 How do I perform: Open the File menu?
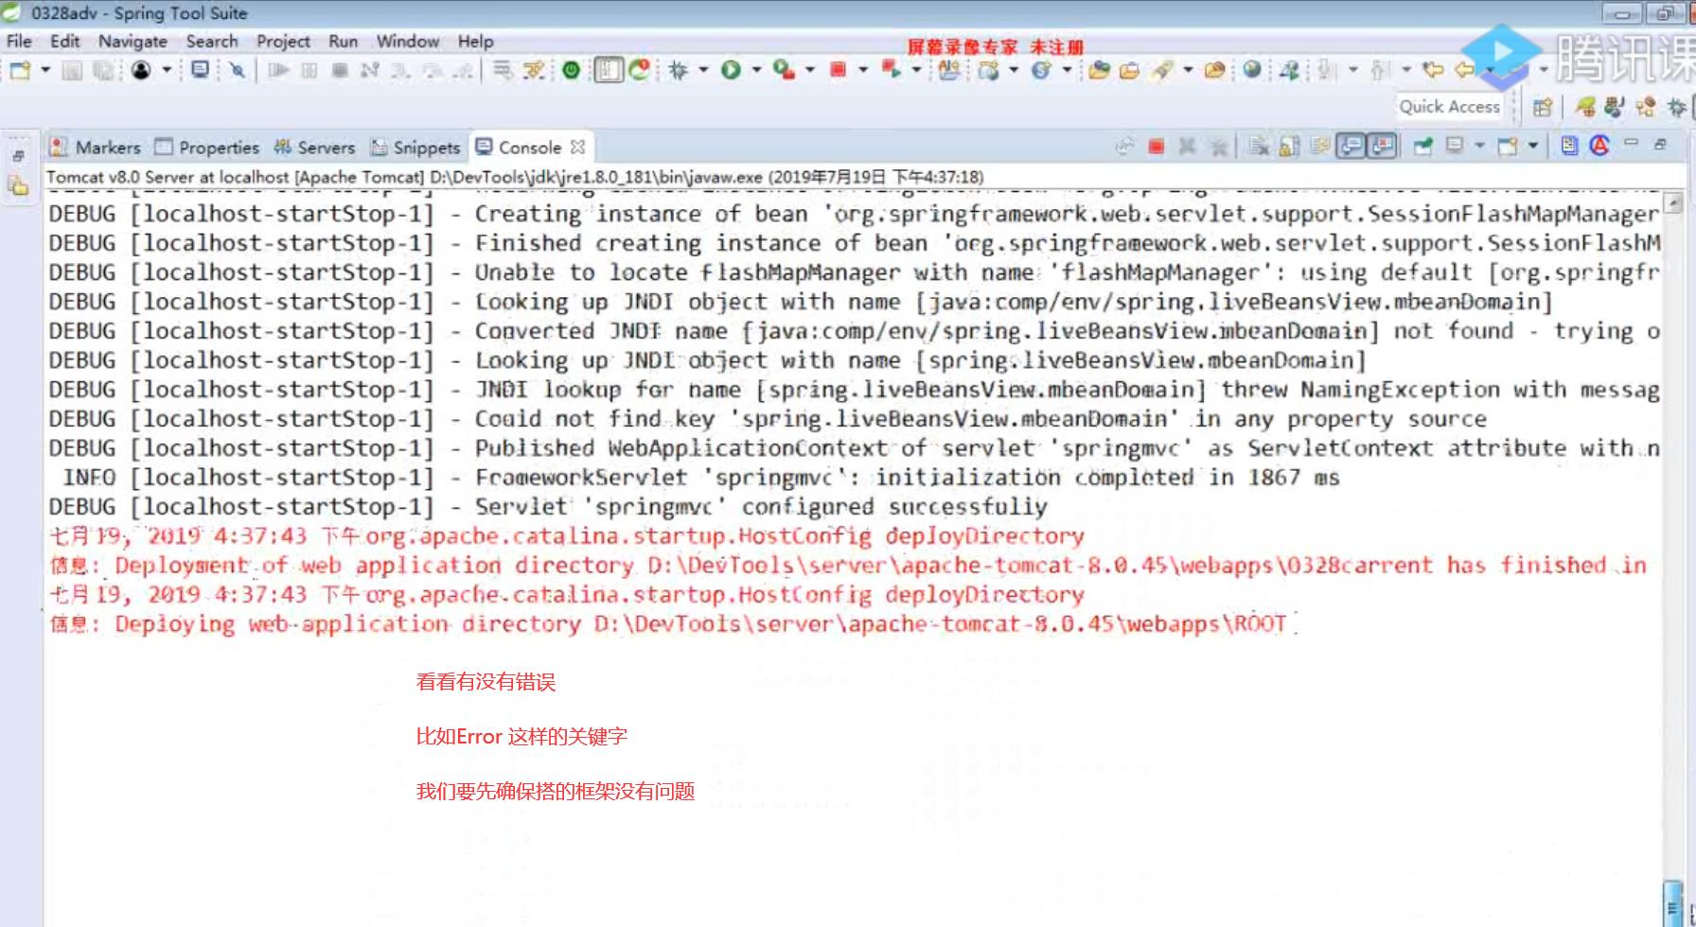coord(19,42)
